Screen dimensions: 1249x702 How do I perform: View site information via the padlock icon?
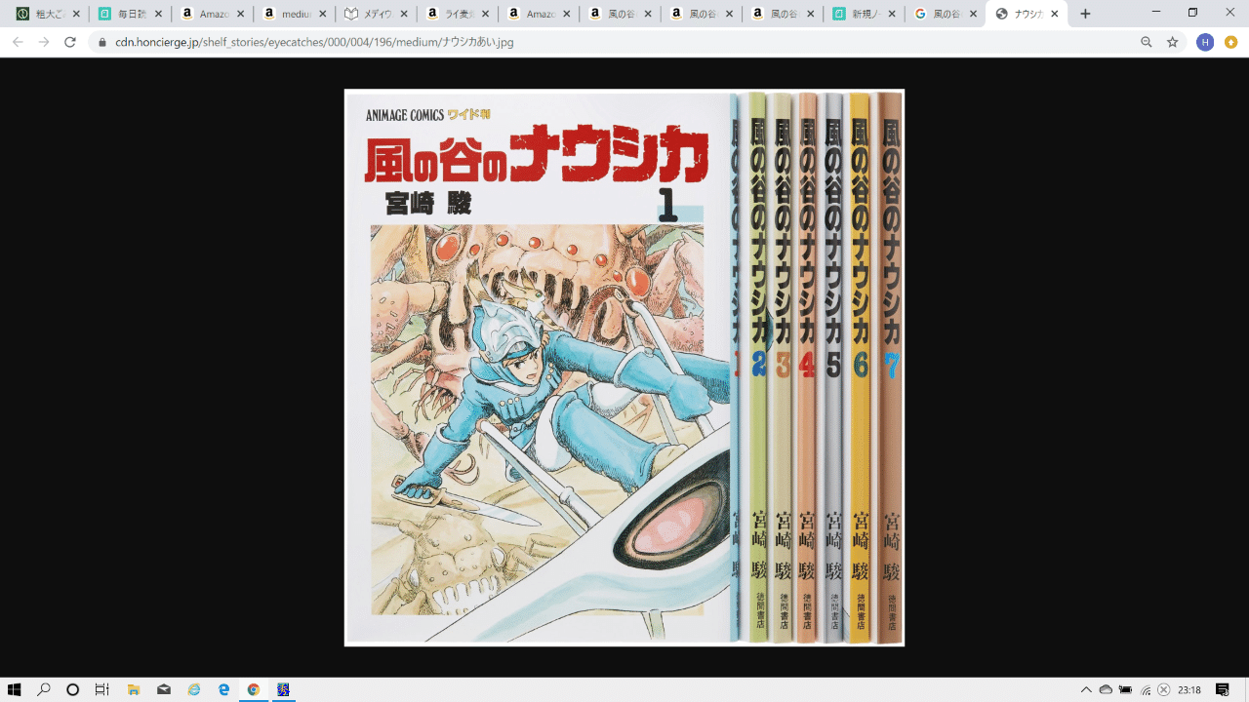[102, 43]
